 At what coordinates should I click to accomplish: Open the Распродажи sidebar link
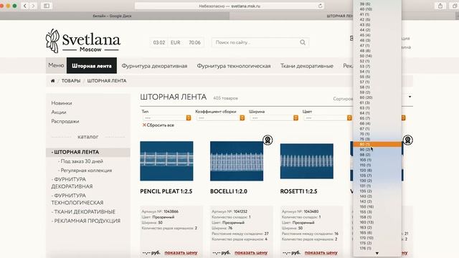coord(65,121)
